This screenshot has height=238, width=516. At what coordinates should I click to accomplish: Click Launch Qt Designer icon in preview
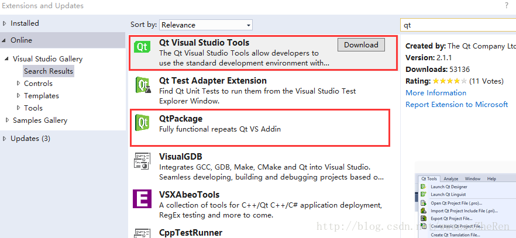424,187
